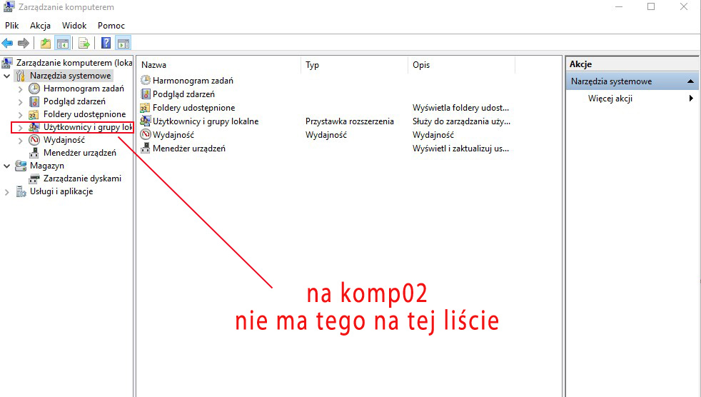
Task: Select Menedżer urządzeń label in tree
Action: point(79,153)
